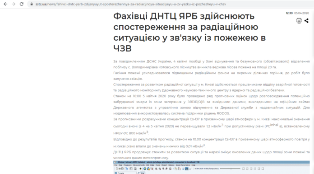
Task: Click the publish time '12:30'
Action: click(x=289, y=13)
